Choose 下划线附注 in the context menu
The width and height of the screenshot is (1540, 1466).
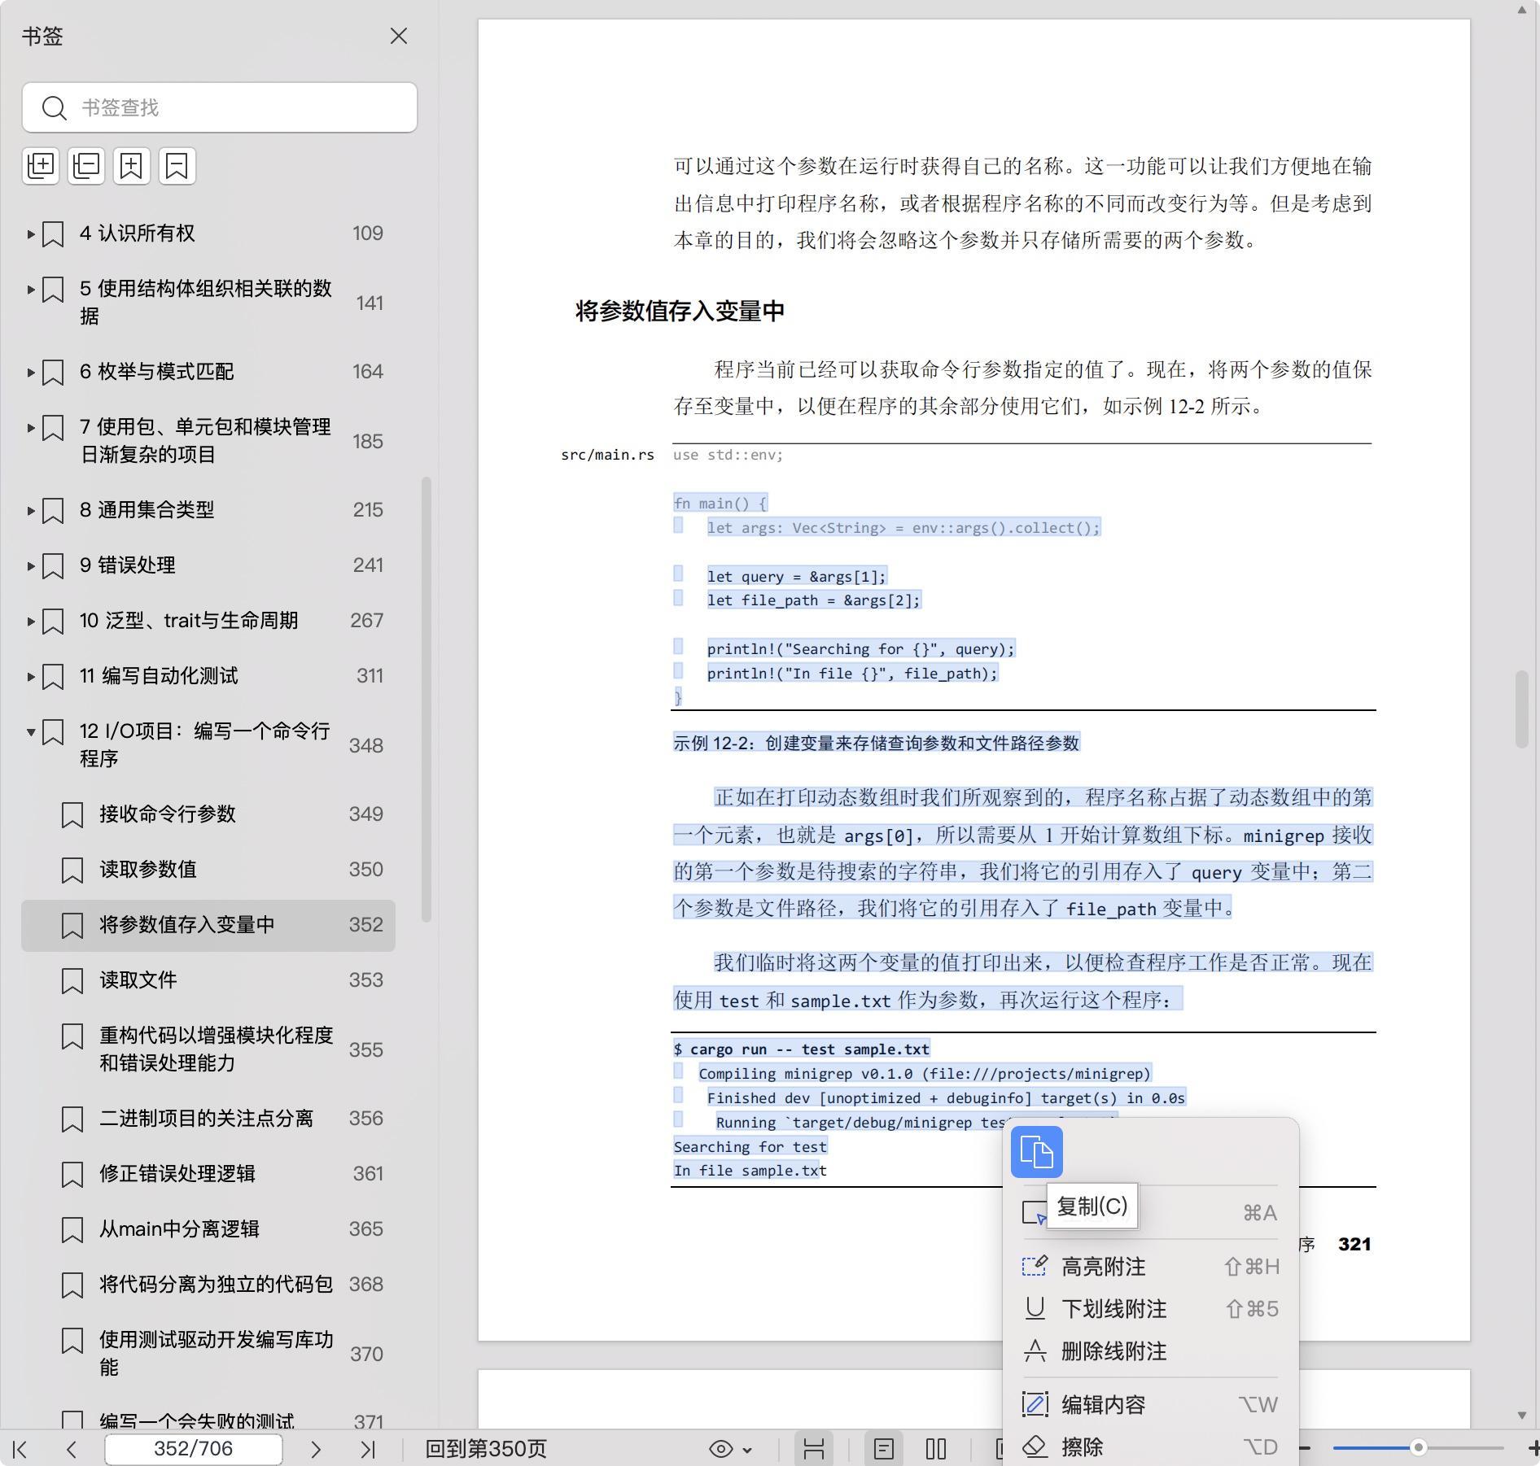tap(1113, 1309)
